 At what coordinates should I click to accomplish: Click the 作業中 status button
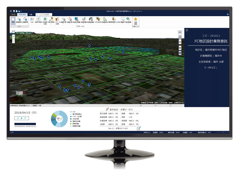pos(22,118)
